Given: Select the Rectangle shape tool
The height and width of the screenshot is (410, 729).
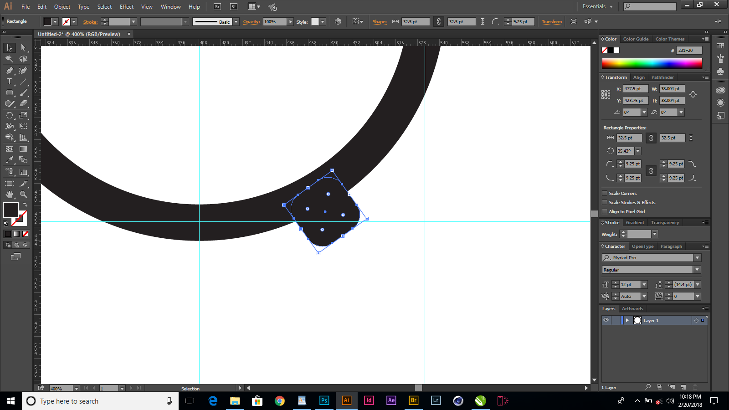Looking at the screenshot, I should coord(10,92).
